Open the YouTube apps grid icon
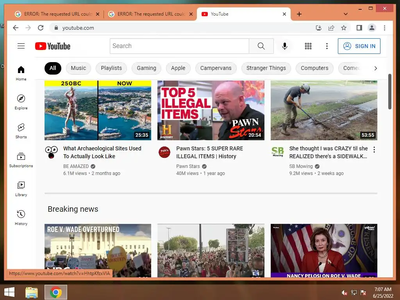This screenshot has height=300, width=400. click(x=308, y=46)
